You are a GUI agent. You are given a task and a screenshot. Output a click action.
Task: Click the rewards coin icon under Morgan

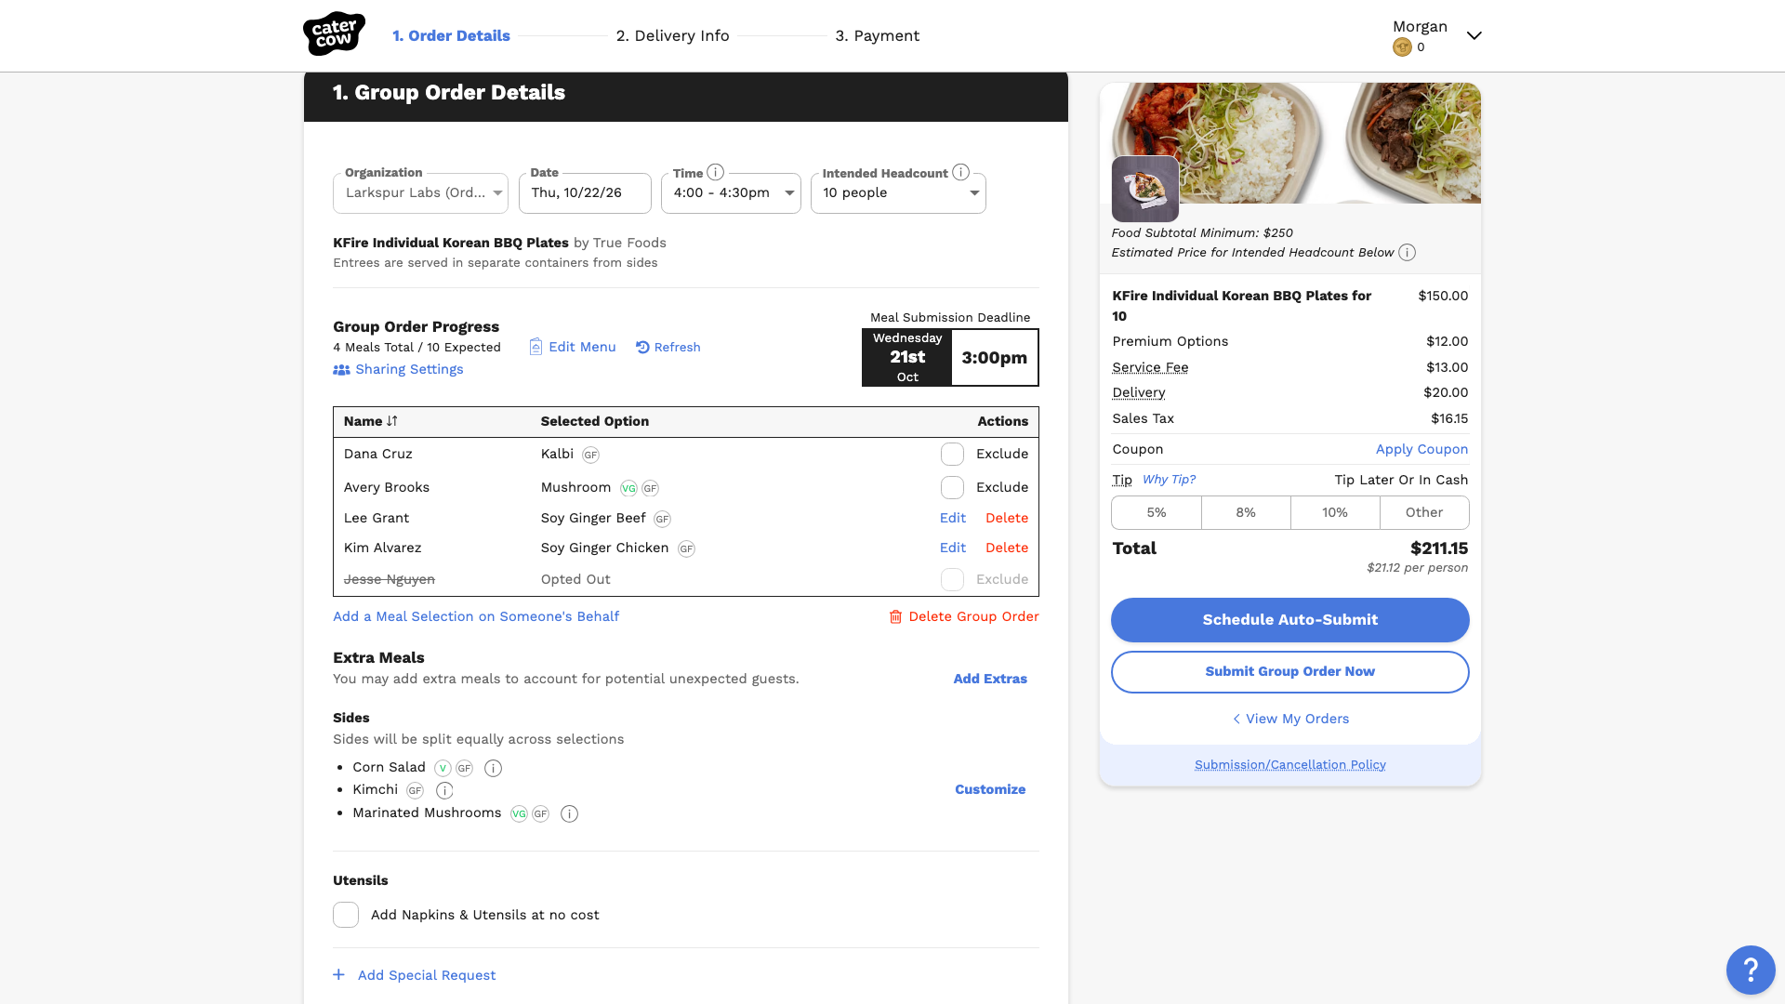[1402, 47]
